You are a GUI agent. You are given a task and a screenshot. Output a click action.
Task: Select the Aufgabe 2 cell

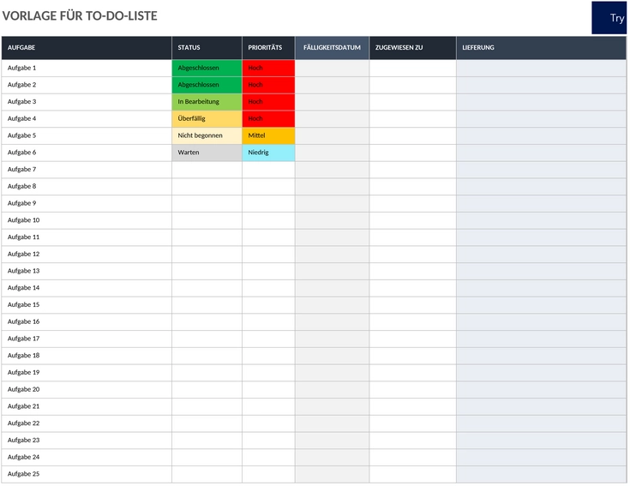tap(87, 85)
